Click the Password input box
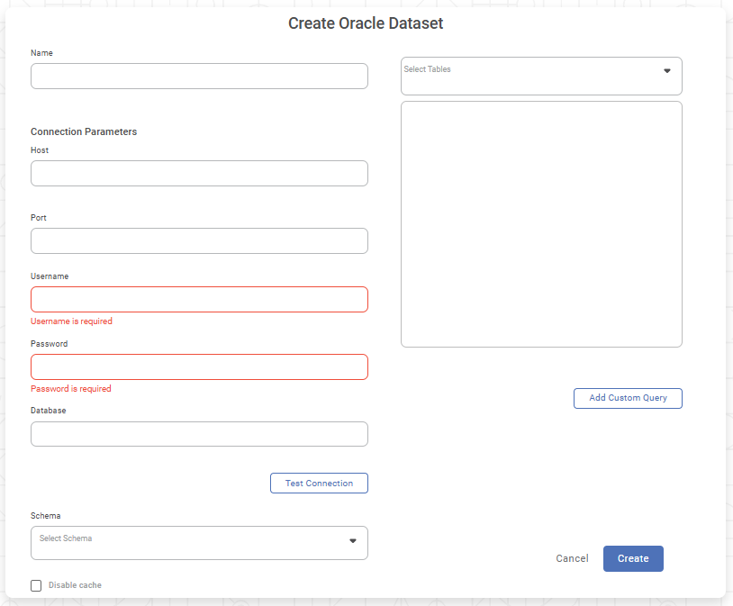Viewport: 733px width, 606px height. point(199,367)
